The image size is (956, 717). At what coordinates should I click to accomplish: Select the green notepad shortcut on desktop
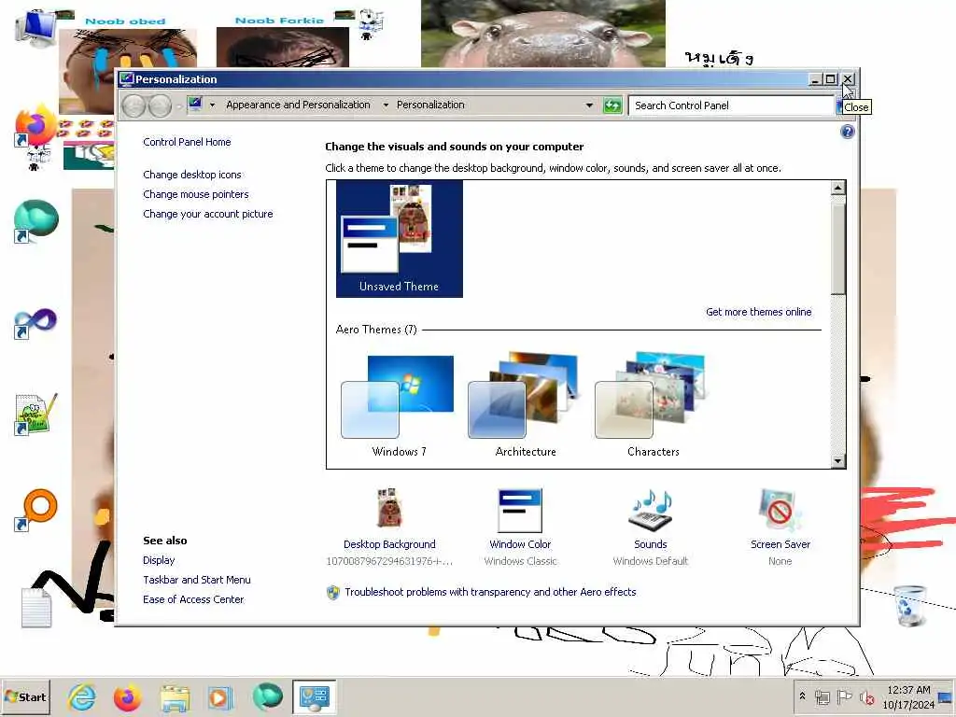point(35,415)
